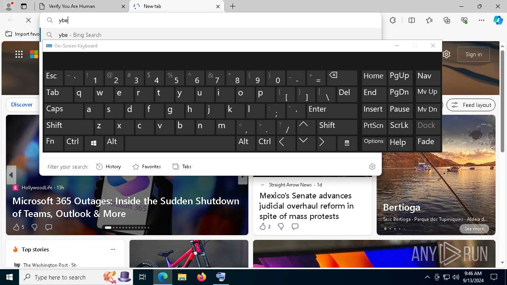Open the Favorites star toolbar icon

[429, 20]
